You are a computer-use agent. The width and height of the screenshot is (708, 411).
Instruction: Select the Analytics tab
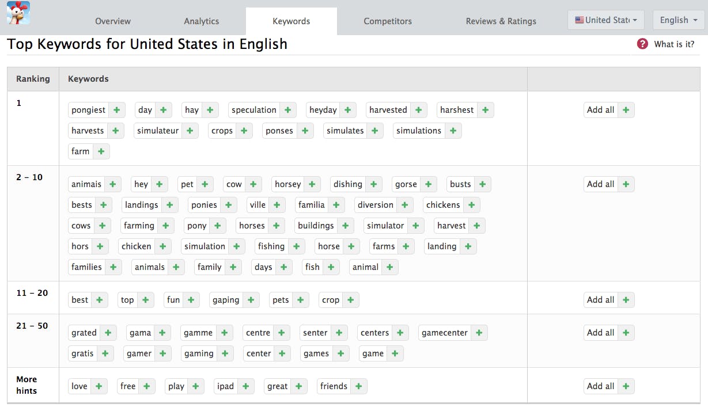202,21
